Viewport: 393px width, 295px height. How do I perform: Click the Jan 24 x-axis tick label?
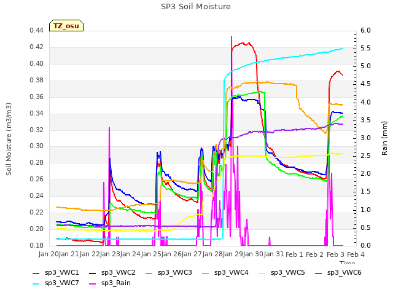(131, 254)
